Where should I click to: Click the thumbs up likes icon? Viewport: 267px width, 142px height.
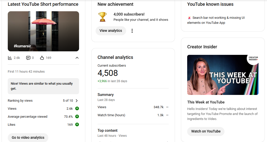point(42,58)
